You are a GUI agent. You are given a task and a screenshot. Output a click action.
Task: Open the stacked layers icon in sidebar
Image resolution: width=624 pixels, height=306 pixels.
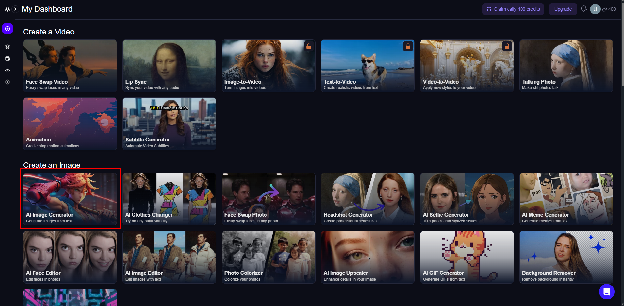pos(7,47)
